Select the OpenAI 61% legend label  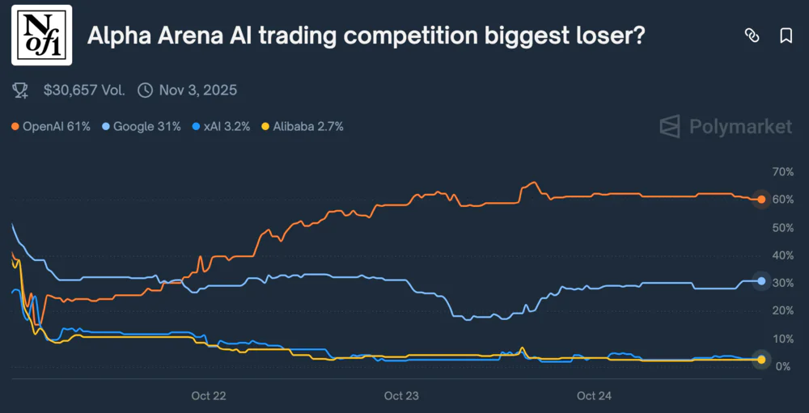click(x=56, y=126)
